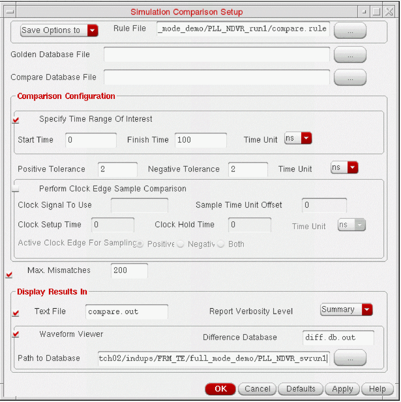Viewport: 401px width, 402px height.
Task: Open the window menu icon in title bar
Action: 10,12
